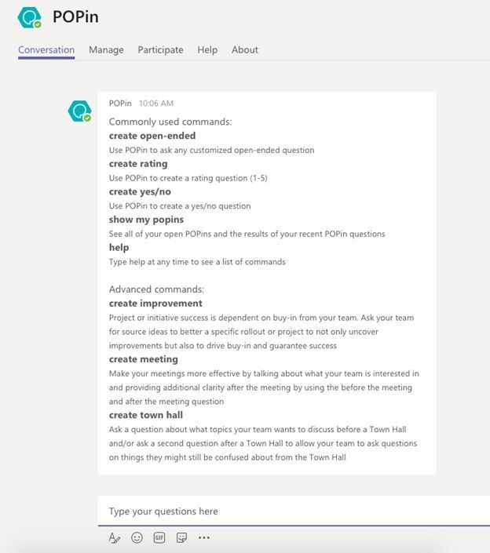Viewport: 490px width, 553px height.
Task: Open the text Format options icon
Action: [115, 538]
